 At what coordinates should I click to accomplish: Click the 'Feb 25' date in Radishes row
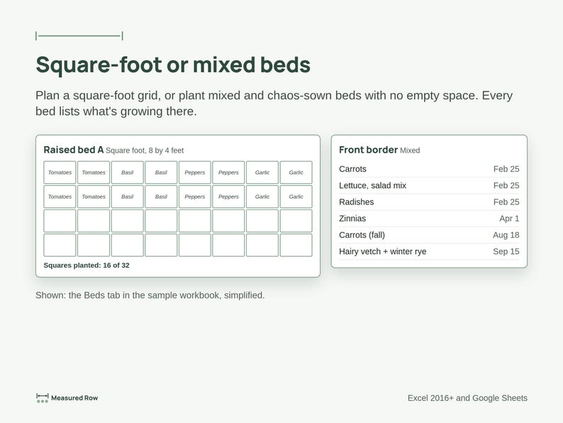pyautogui.click(x=506, y=202)
